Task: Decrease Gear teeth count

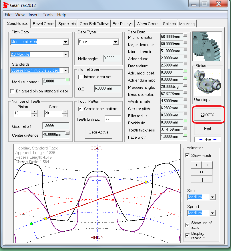Action: tap(65, 115)
